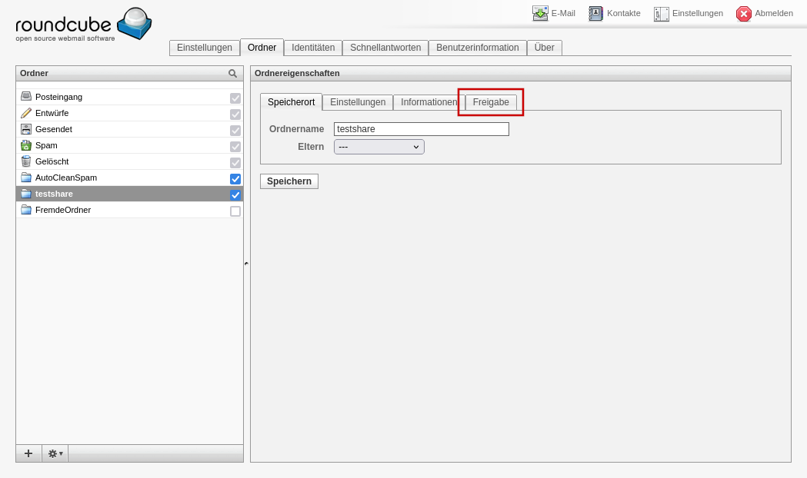The width and height of the screenshot is (807, 478).
Task: Open the Schnellantworten tab
Action: click(x=385, y=48)
